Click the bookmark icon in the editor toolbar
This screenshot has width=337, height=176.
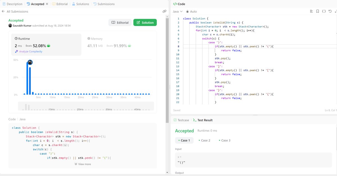tap(318, 11)
